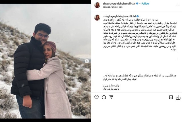Screen dimensions: 182x122
Task: Save the post with the bookmark icon
Action: pyautogui.click(x=171, y=97)
